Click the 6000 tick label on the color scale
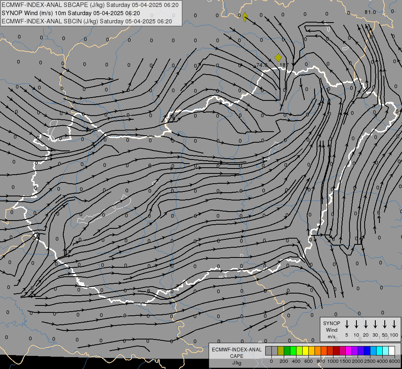Screen dimensions: 402x369 point(394,361)
